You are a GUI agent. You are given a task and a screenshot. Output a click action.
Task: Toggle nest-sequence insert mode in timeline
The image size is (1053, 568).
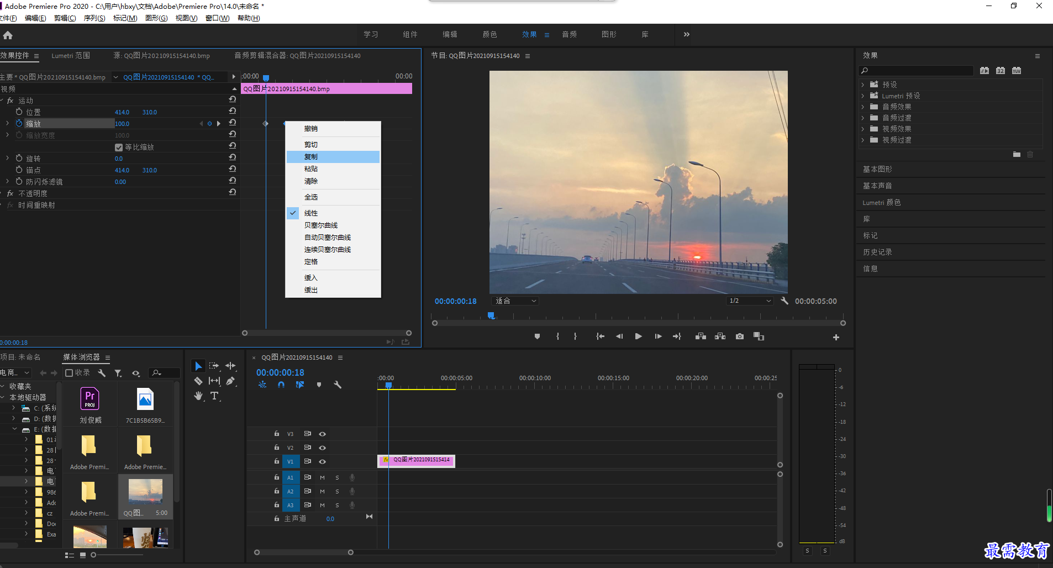point(262,385)
